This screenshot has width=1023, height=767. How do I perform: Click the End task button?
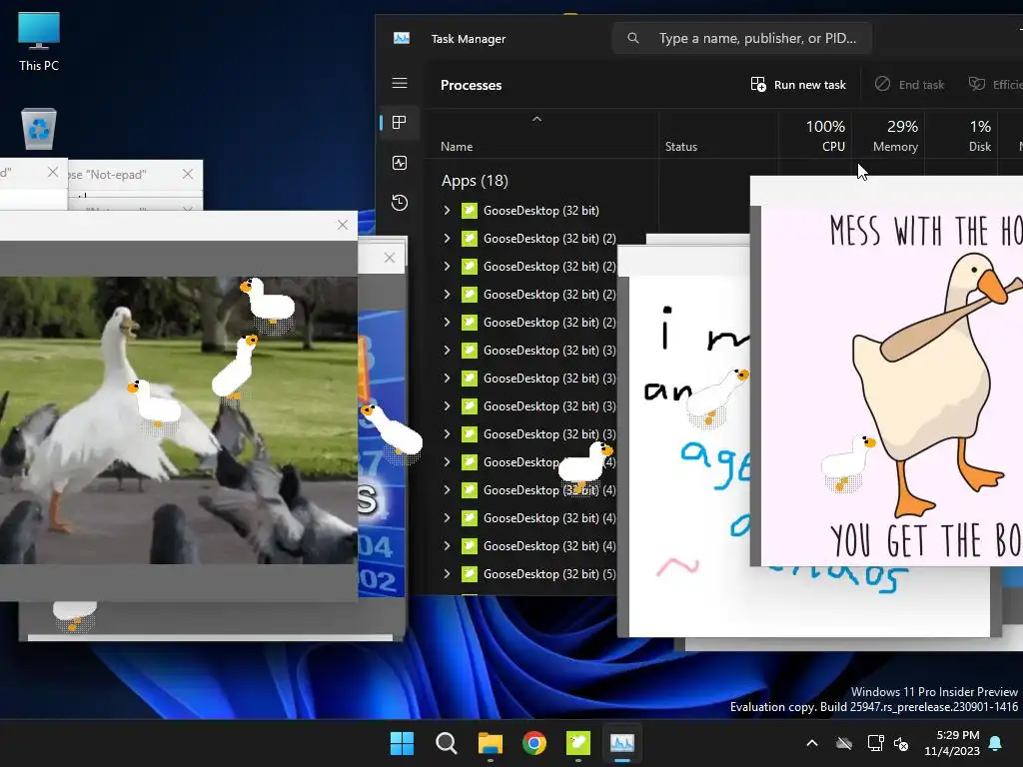coord(909,84)
